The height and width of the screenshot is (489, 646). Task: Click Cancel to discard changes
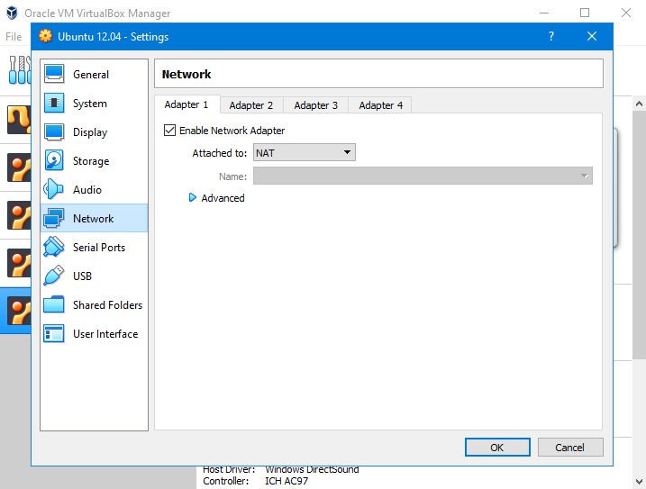(x=570, y=447)
